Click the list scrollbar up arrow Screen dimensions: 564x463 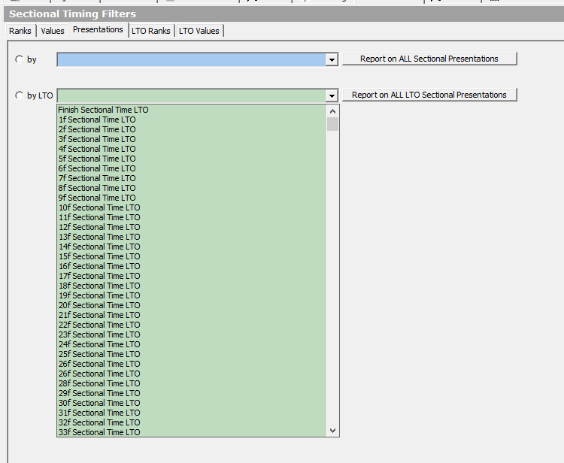coord(332,111)
